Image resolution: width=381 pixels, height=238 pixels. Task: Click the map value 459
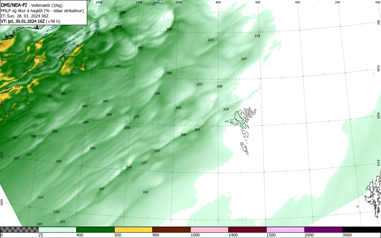tap(96, 34)
